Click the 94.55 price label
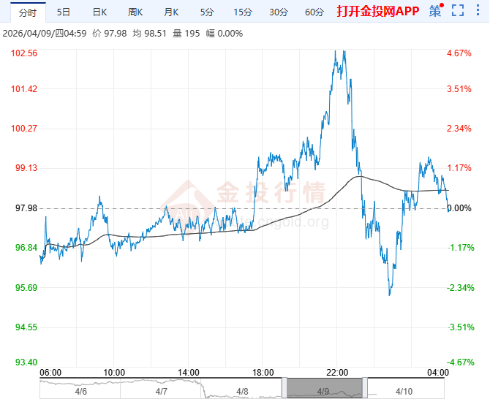This screenshot has height=399, width=490. tap(26, 327)
